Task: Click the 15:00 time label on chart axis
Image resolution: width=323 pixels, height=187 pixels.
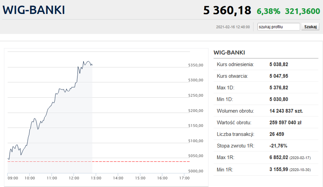Action: pyautogui.click(x=140, y=178)
